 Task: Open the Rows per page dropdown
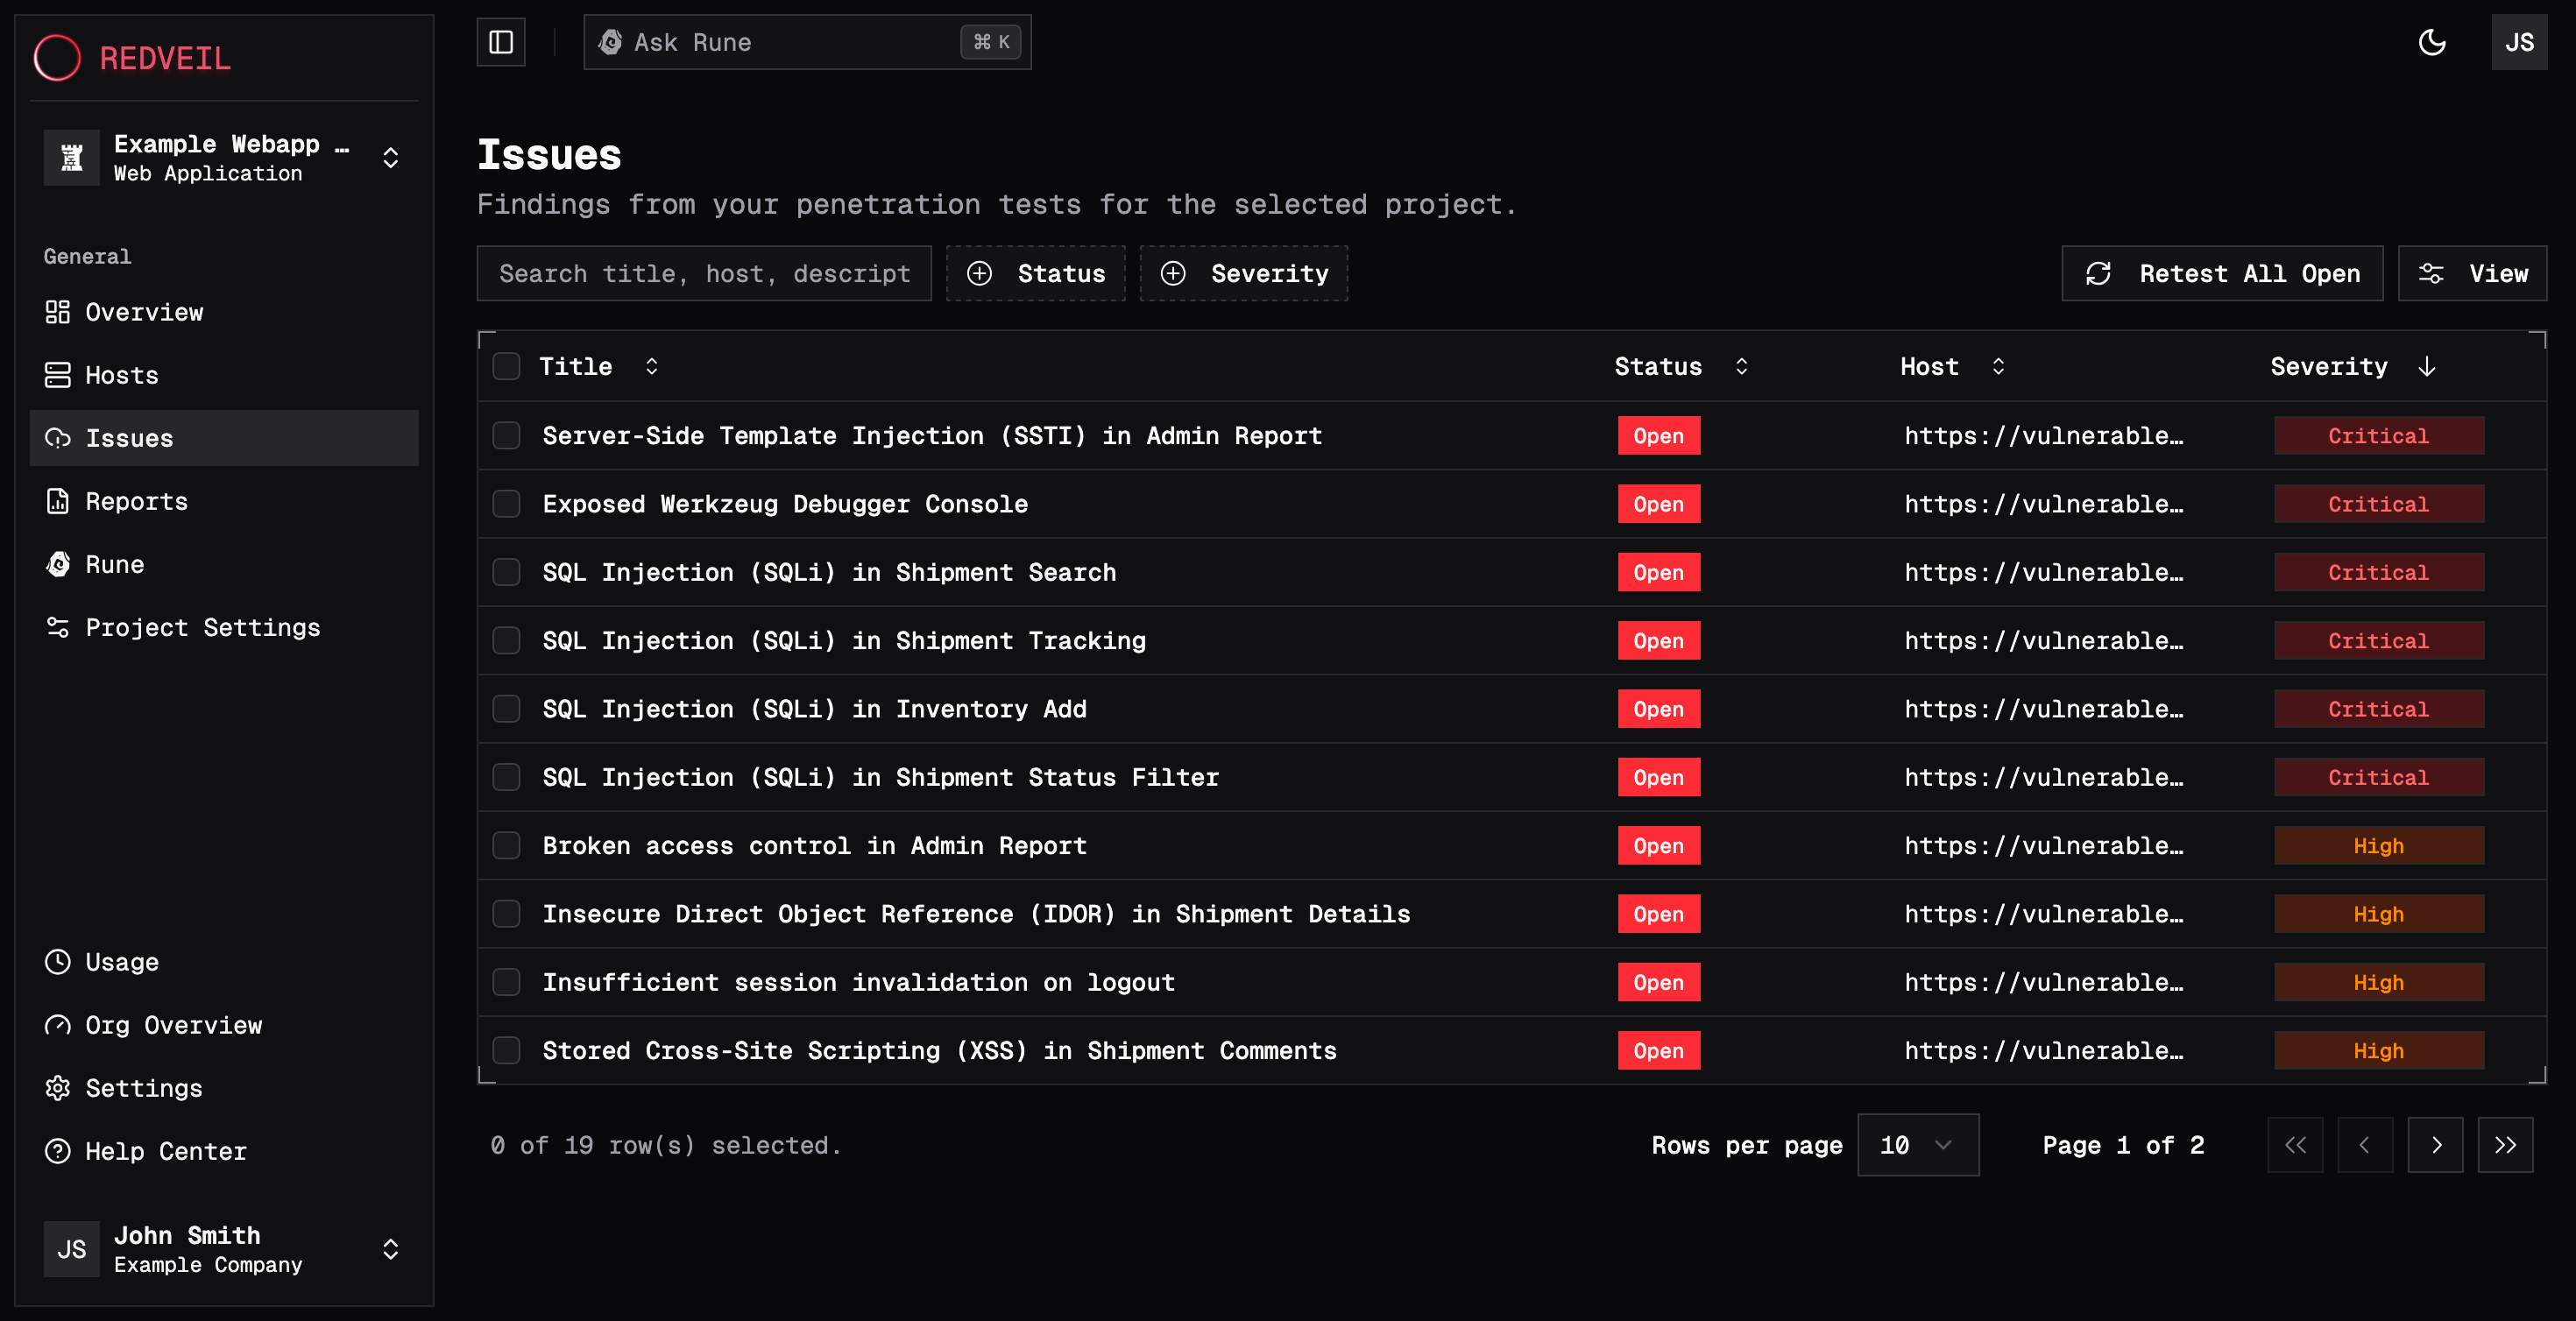coord(1917,1145)
